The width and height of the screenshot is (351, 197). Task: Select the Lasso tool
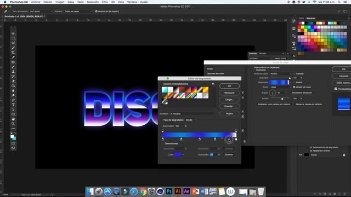tap(13, 43)
